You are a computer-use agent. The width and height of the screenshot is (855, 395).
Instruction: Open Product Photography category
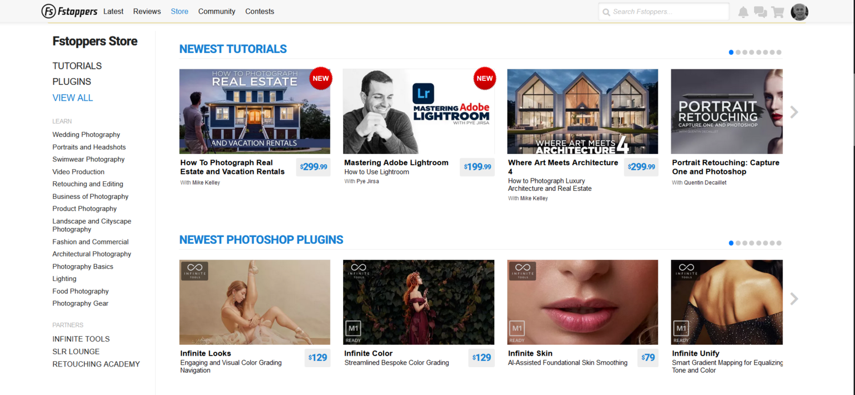(84, 209)
